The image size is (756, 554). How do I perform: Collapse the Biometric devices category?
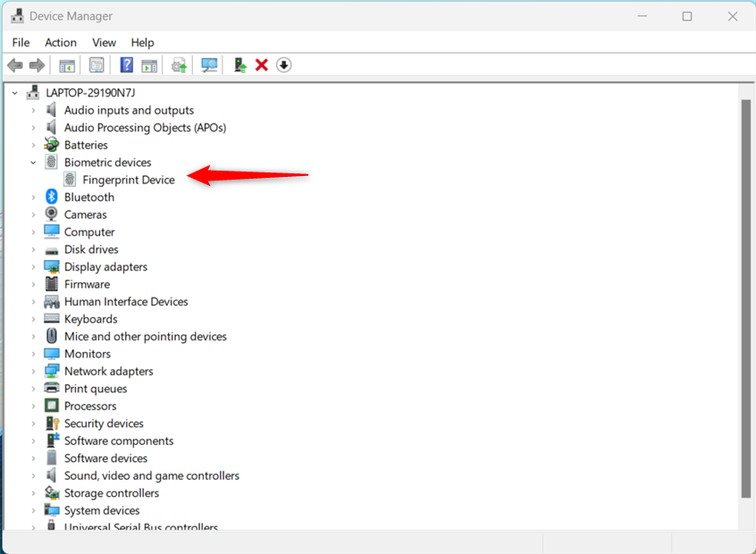[x=33, y=163]
